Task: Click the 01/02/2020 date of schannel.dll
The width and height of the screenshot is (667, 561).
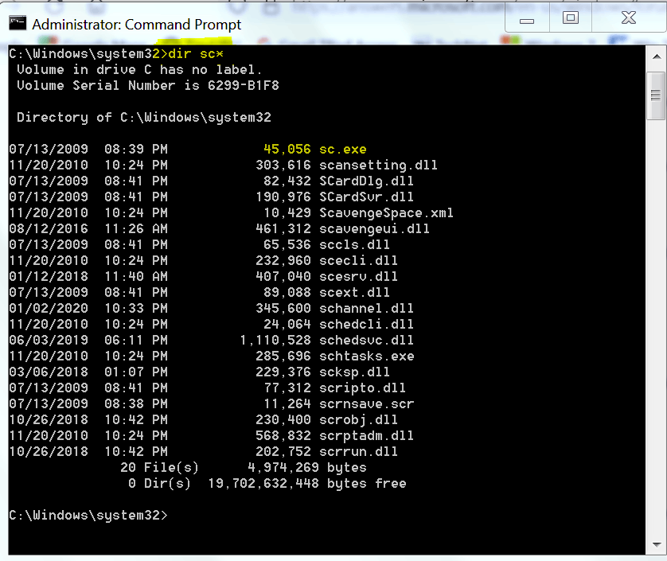Action: click(x=49, y=309)
